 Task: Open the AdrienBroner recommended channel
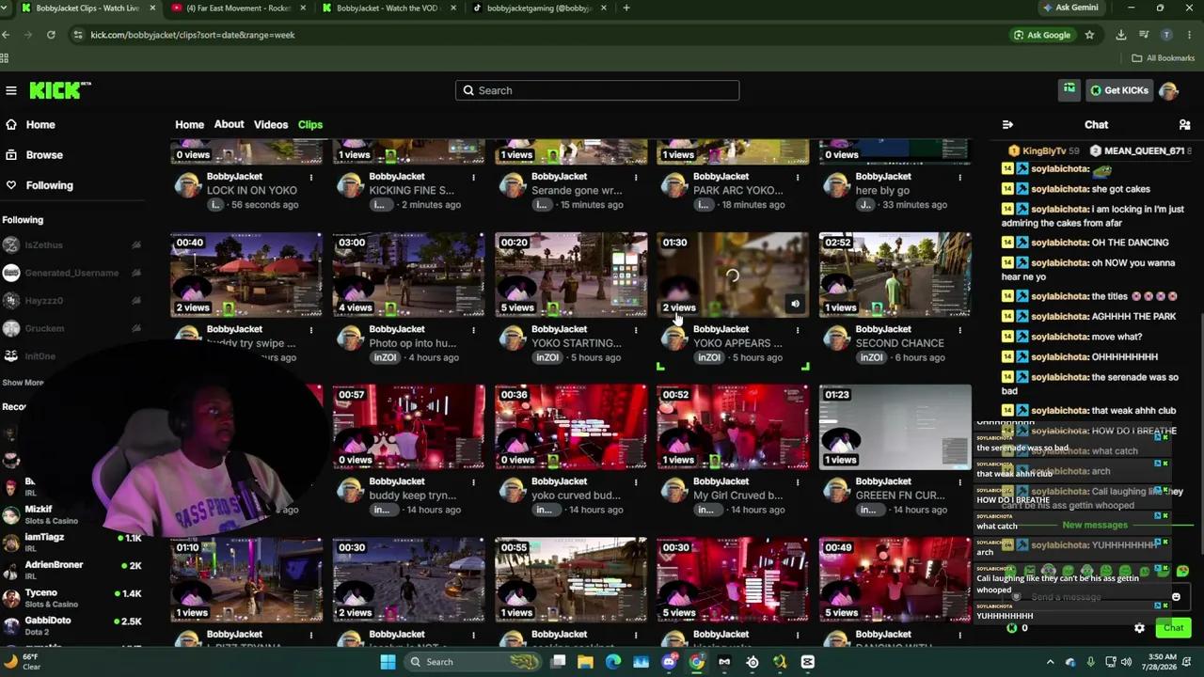pyautogui.click(x=71, y=569)
